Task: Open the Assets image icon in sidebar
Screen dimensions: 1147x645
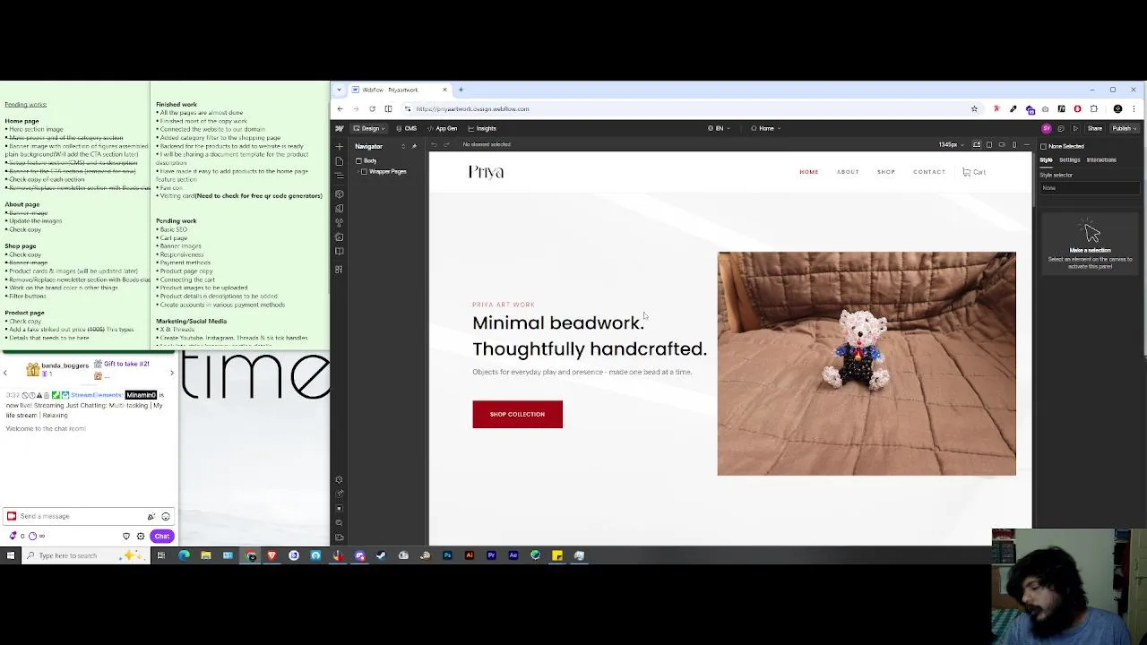Action: (339, 236)
